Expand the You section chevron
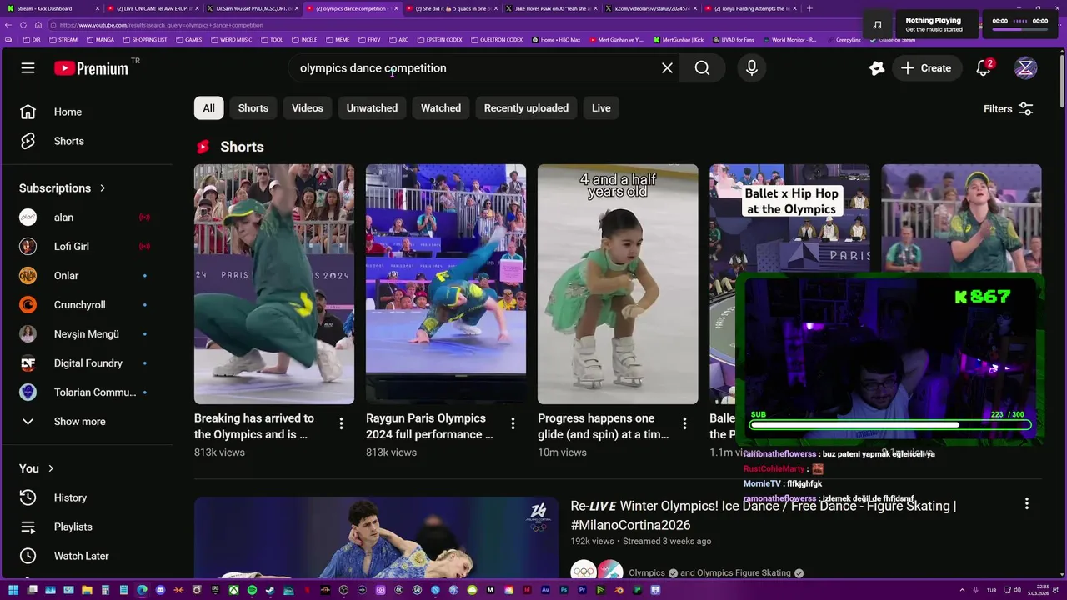Viewport: 1067px width, 600px height. pos(51,468)
